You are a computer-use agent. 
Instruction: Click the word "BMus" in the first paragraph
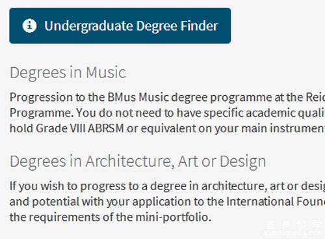[122, 97]
